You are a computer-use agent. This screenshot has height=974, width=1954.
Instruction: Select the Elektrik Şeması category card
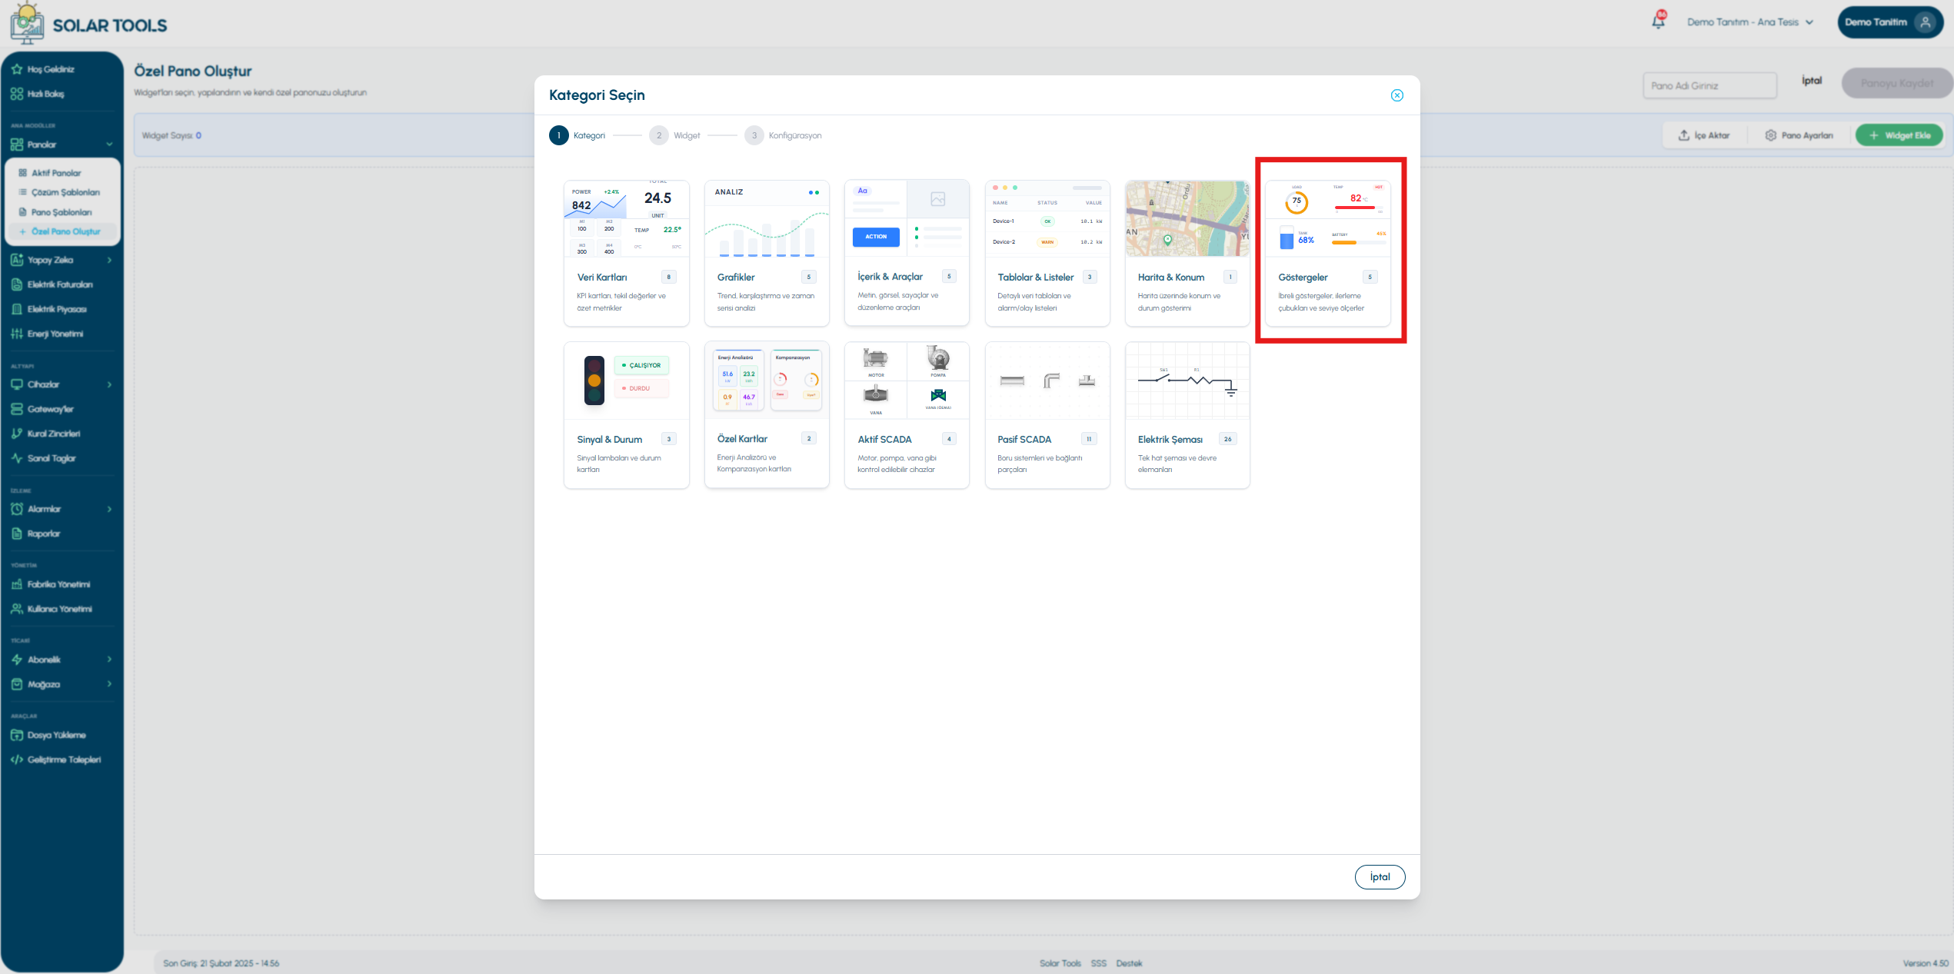(x=1187, y=415)
